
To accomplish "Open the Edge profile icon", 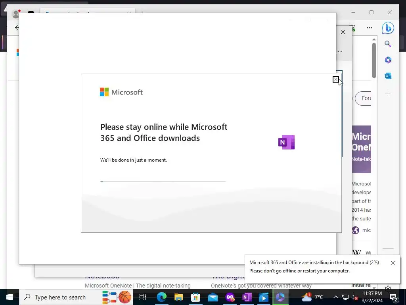I will 16,14.
